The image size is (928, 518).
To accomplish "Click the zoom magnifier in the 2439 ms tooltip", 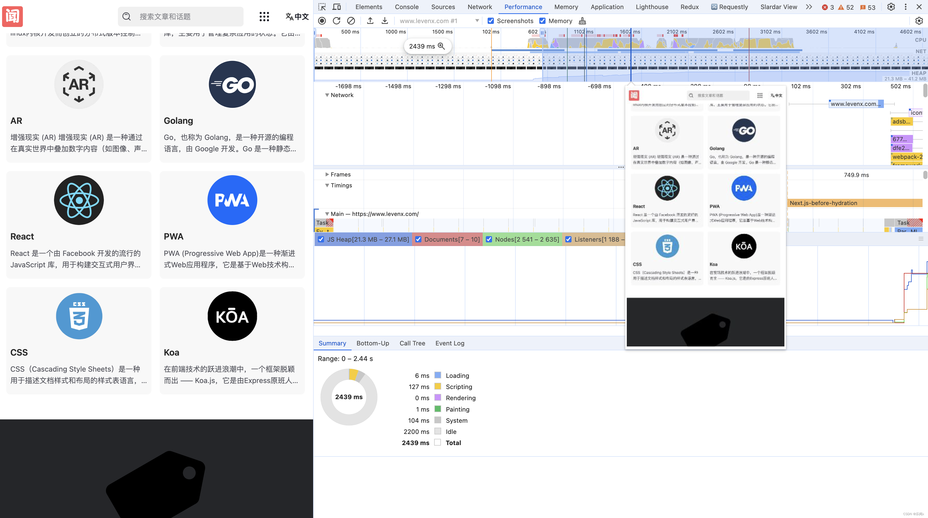I will pos(441,46).
